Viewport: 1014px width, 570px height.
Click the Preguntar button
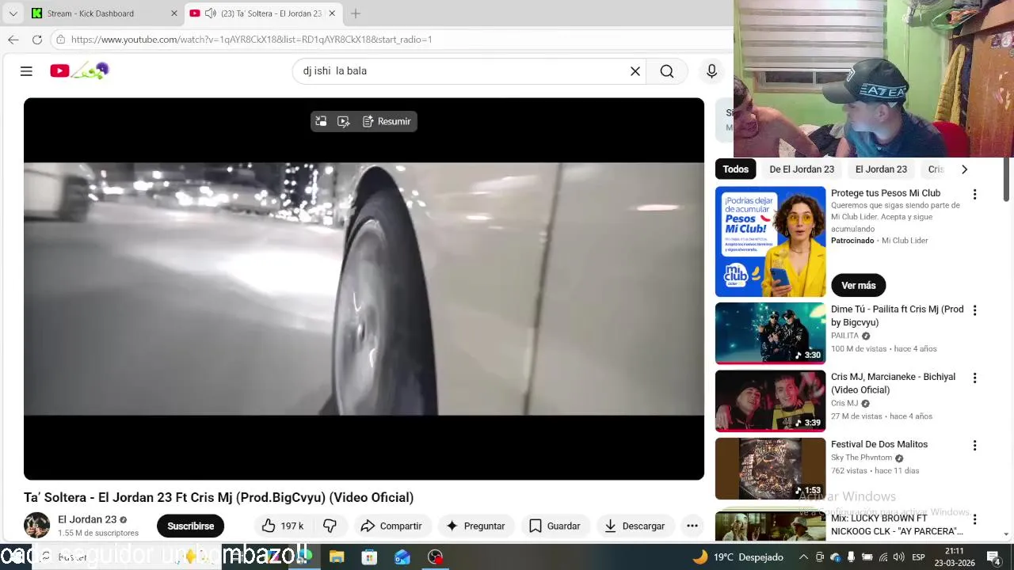(475, 526)
